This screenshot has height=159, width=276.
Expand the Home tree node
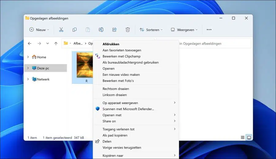pyautogui.click(x=28, y=57)
